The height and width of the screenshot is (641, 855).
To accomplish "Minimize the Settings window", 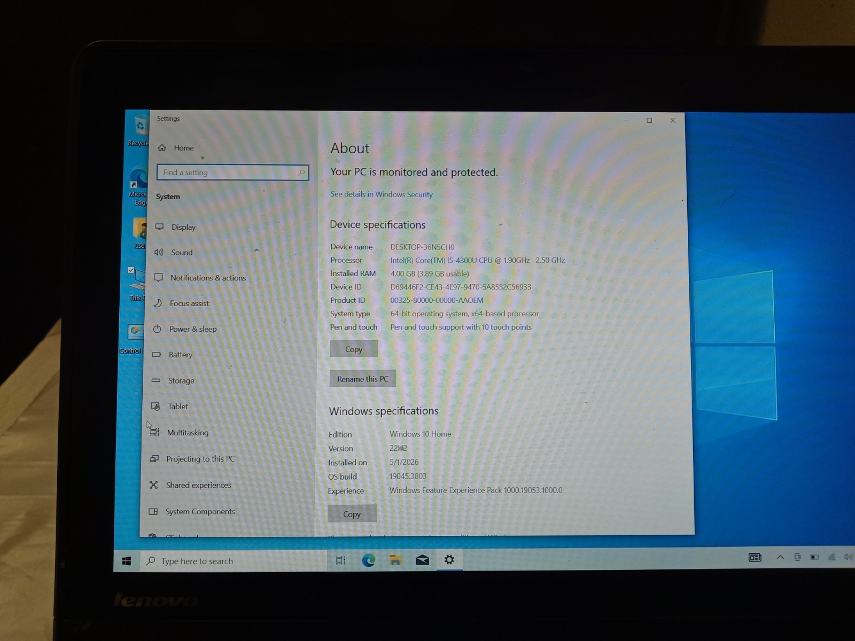I will [626, 120].
